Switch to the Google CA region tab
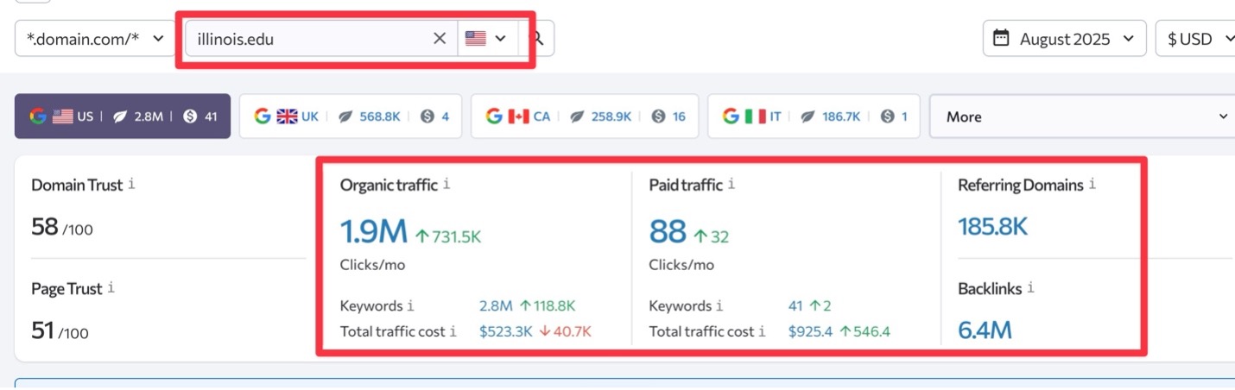 click(x=586, y=116)
